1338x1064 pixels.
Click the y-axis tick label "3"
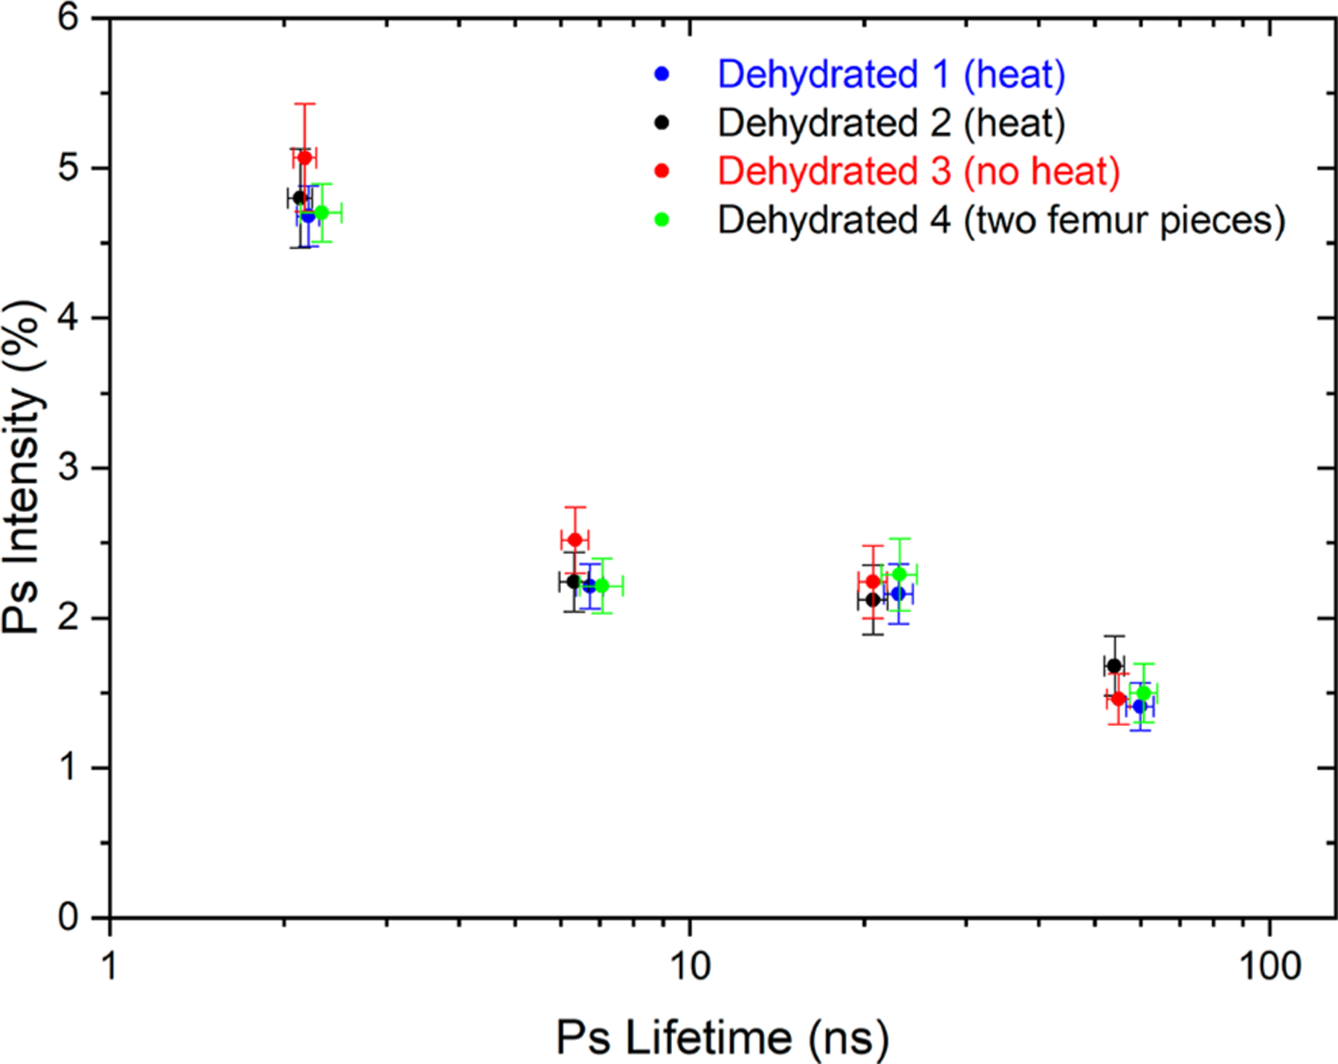point(68,468)
